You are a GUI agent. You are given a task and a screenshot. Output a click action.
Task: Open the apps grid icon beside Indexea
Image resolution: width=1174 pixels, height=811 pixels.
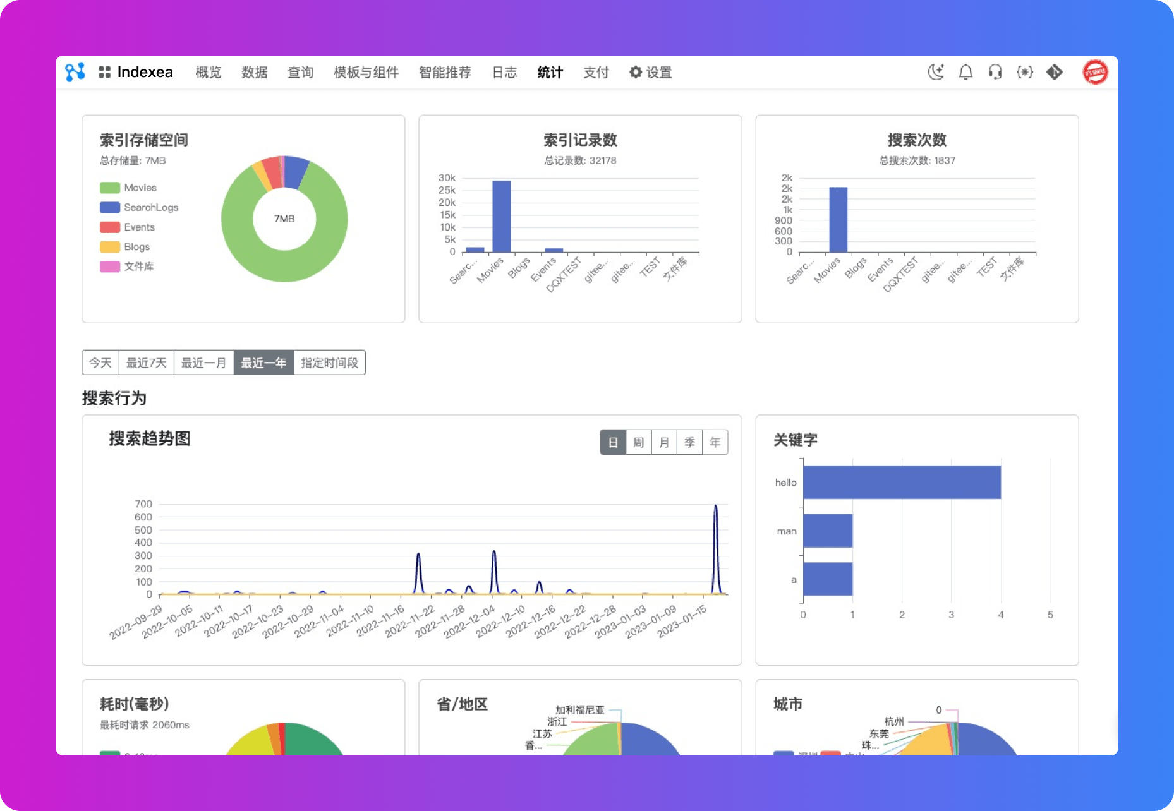[104, 72]
